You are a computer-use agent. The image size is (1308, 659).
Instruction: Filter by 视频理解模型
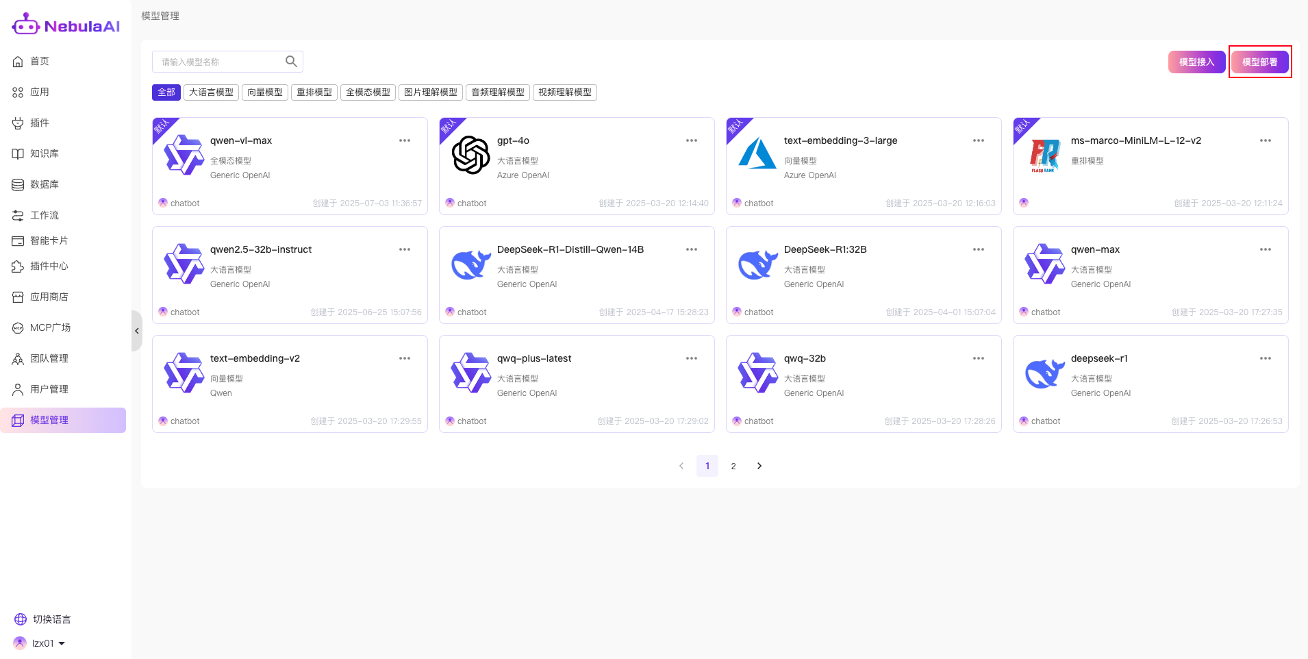[565, 92]
